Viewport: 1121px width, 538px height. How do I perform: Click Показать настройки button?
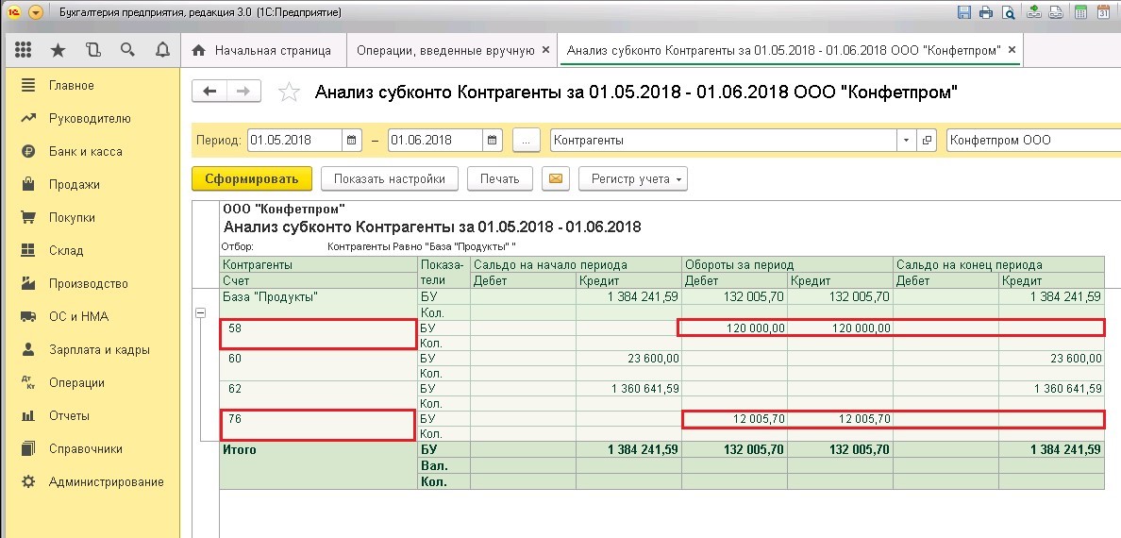click(389, 178)
